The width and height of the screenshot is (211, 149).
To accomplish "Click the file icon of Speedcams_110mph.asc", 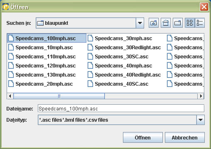I will pyautogui.click(x=11, y=56).
